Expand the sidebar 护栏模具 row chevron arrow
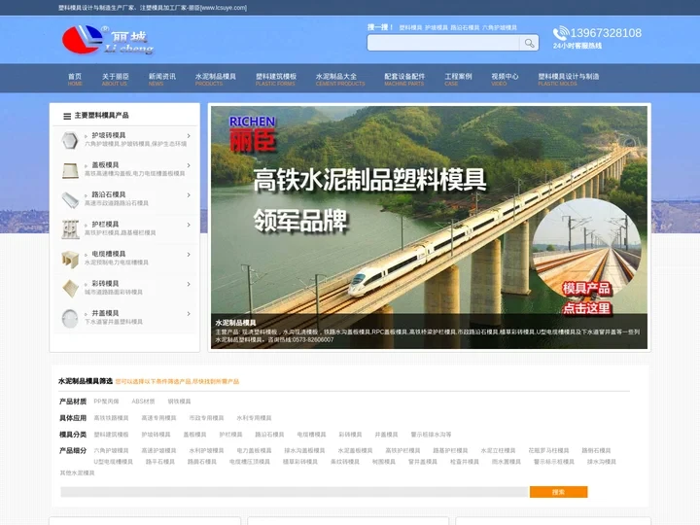This screenshot has height=525, width=700. [189, 225]
